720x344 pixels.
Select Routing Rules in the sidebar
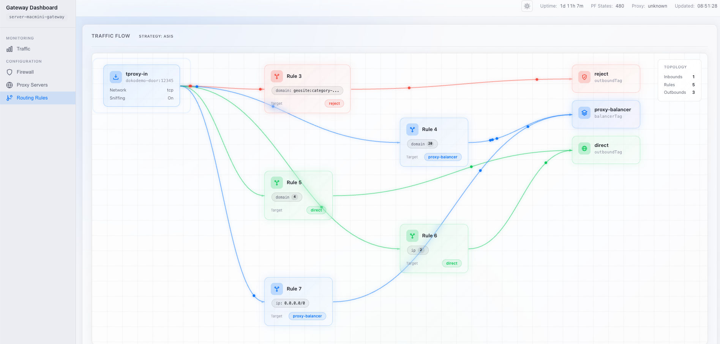point(32,98)
